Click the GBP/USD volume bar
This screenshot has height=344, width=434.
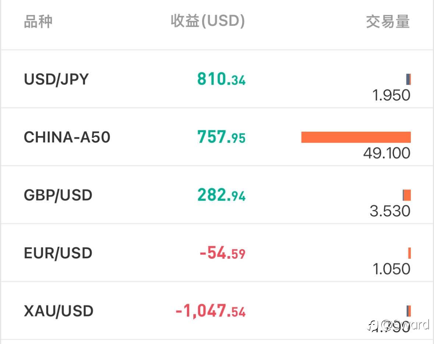pyautogui.click(x=407, y=195)
